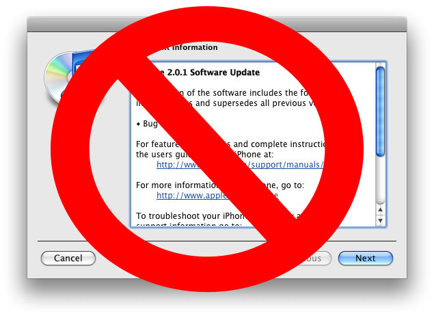434x316 pixels.
Task: Click the scroll down arrow
Action: click(380, 220)
